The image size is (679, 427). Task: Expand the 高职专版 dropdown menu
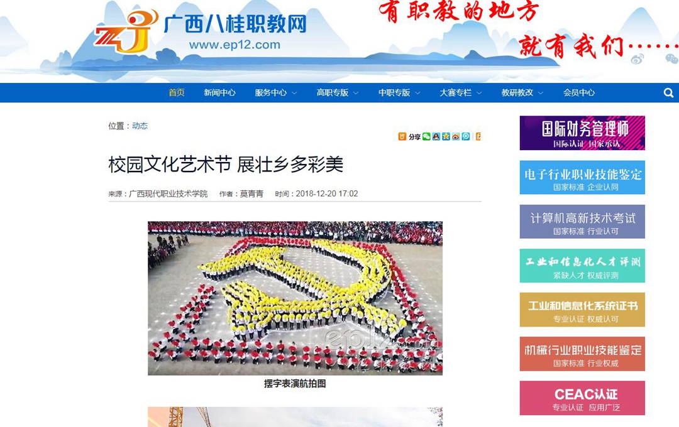point(338,92)
